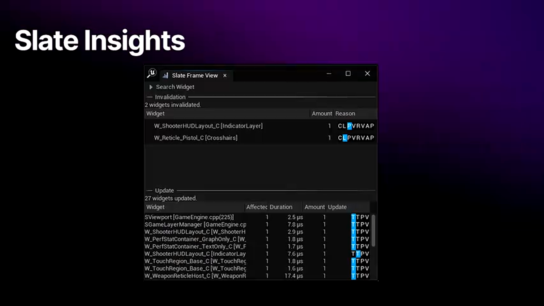Click the Affected column header
Viewport: 544px width, 306px height.
pos(257,207)
